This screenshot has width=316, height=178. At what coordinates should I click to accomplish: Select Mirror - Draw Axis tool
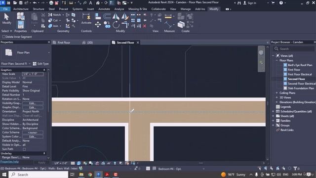[125, 16]
